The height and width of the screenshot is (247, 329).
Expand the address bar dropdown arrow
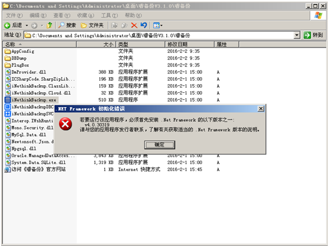pos(297,35)
